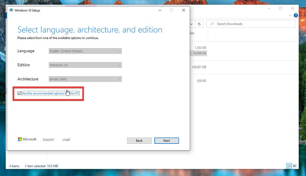
Task: Expand the address history dropdown in Explorer
Action: 191,24
